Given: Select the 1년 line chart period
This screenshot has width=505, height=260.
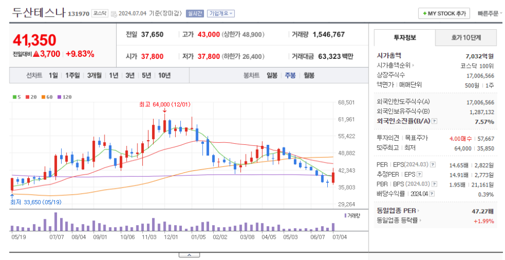Looking at the screenshot, I should [x=113, y=76].
